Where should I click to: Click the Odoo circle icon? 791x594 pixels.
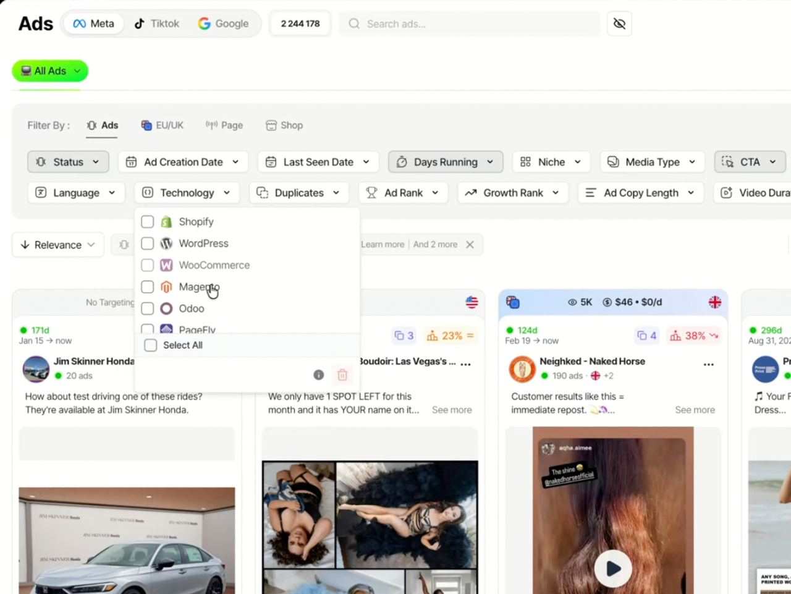click(166, 308)
